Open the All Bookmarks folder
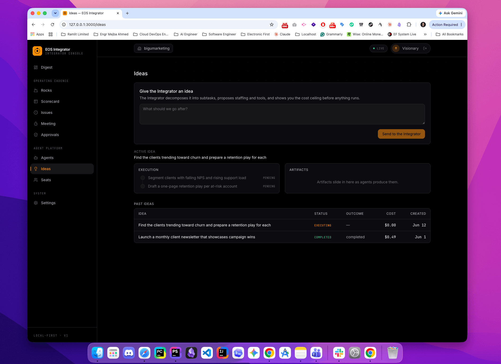 [449, 34]
